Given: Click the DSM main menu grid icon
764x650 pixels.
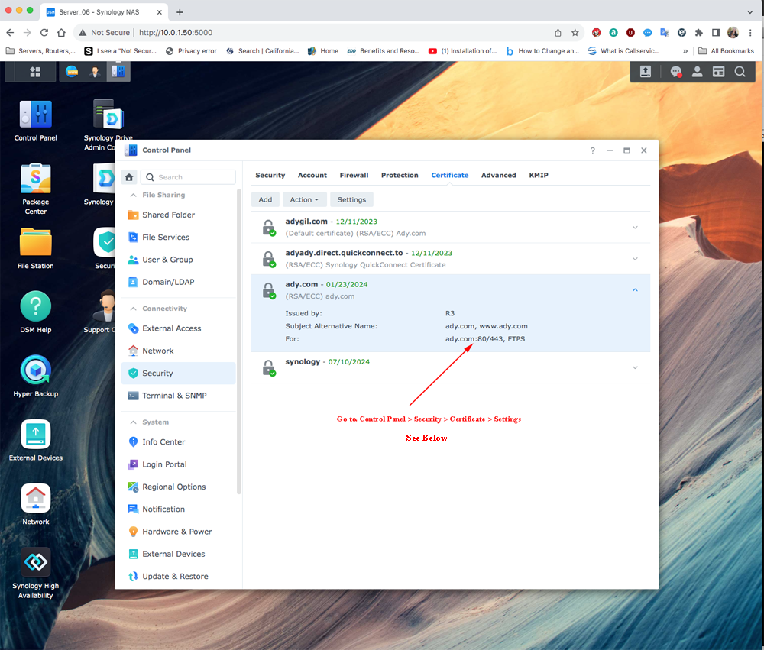Looking at the screenshot, I should tap(34, 72).
